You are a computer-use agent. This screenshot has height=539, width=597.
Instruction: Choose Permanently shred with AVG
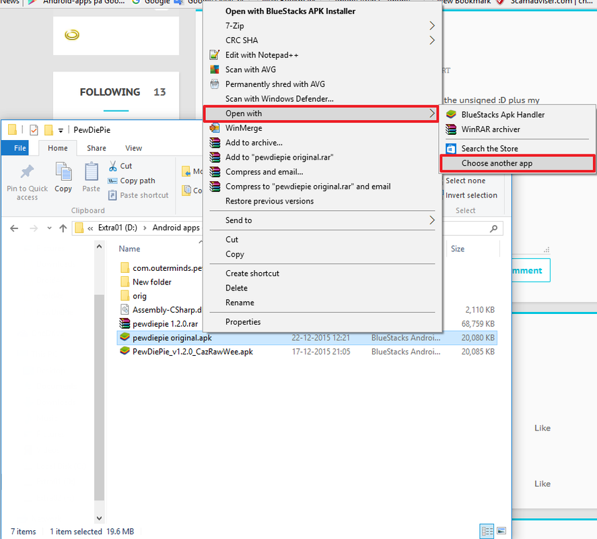(x=322, y=84)
